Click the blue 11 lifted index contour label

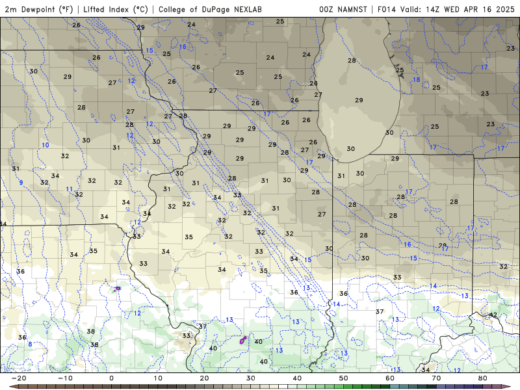69,189
